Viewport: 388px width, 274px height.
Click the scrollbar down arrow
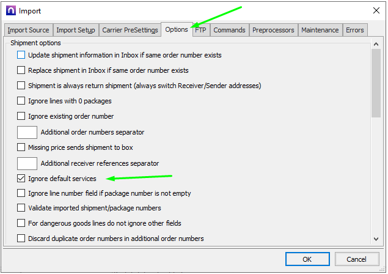coord(376,239)
